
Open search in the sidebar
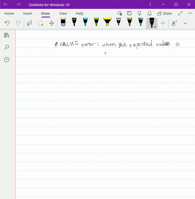pyautogui.click(x=6, y=47)
